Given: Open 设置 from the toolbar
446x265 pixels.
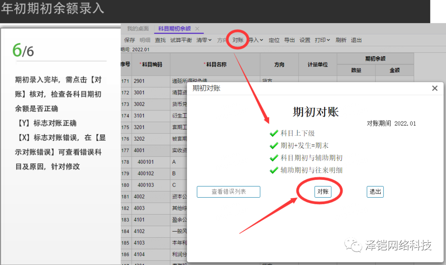Looking at the screenshot, I should pyautogui.click(x=305, y=40).
